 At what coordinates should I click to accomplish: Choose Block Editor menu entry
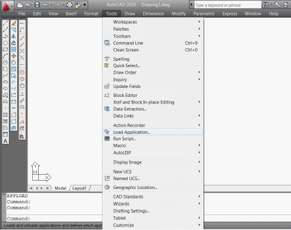point(153,95)
